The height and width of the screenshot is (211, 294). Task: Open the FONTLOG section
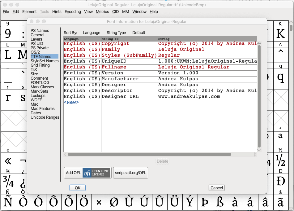[40, 82]
